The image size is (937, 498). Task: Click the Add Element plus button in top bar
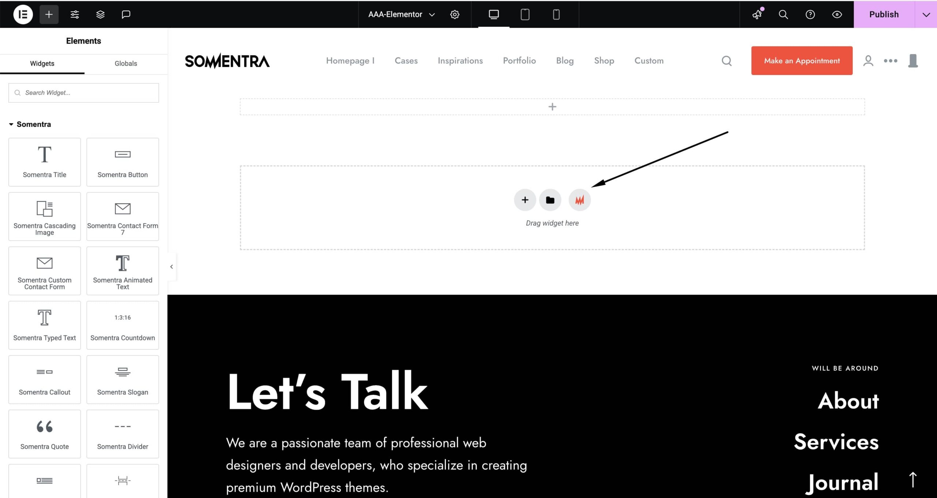49,14
